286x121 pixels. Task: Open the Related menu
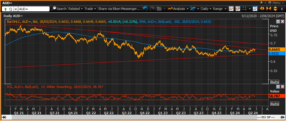click(x=75, y=9)
